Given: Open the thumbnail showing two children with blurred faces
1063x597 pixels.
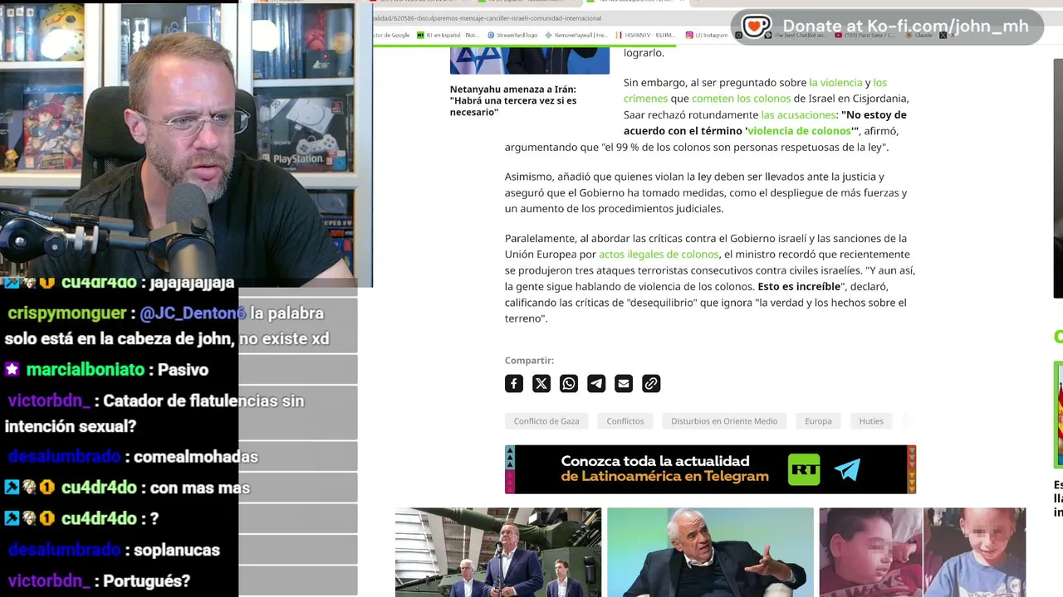Looking at the screenshot, I should [x=923, y=552].
